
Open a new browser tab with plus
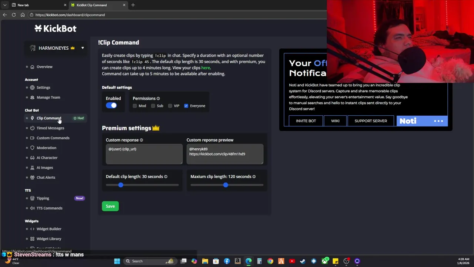click(133, 5)
